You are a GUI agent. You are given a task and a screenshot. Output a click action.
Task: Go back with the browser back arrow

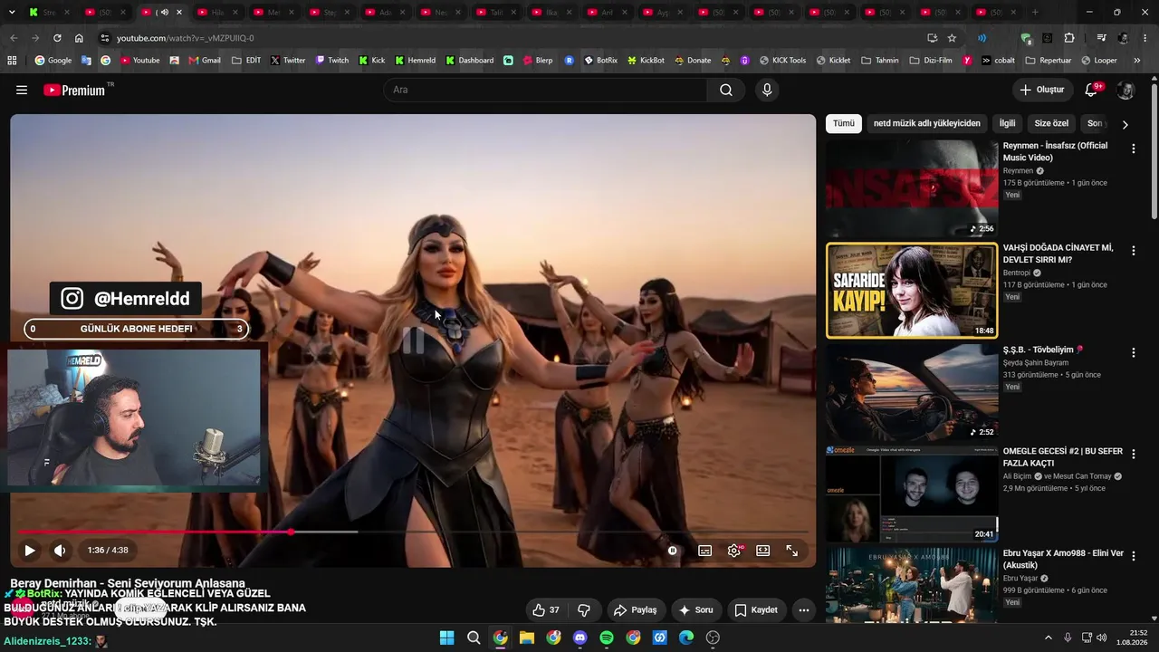14,38
